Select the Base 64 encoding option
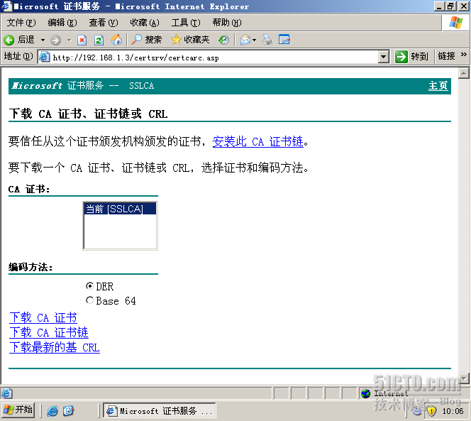Screen dimensions: 471x421 click(89, 300)
